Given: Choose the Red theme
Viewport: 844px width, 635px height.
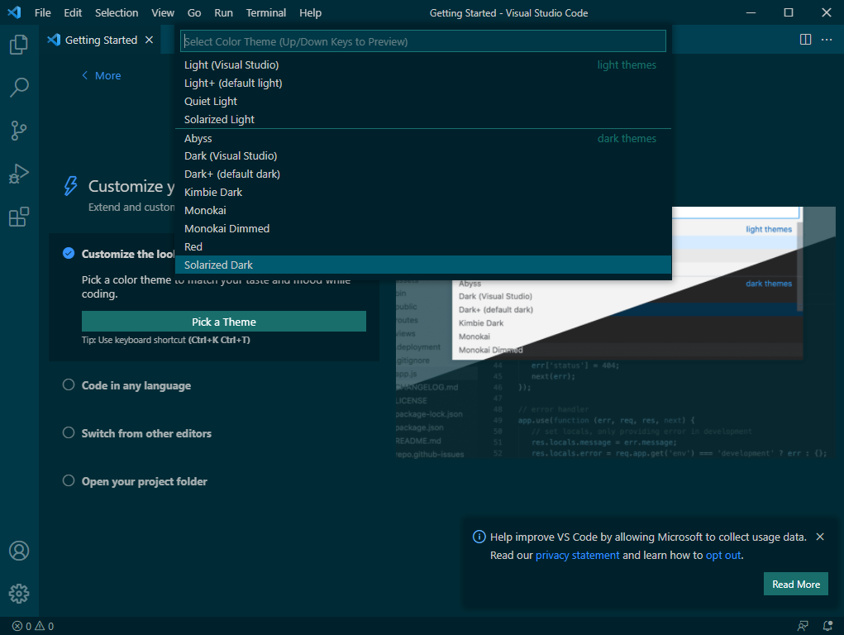Looking at the screenshot, I should click(x=423, y=246).
